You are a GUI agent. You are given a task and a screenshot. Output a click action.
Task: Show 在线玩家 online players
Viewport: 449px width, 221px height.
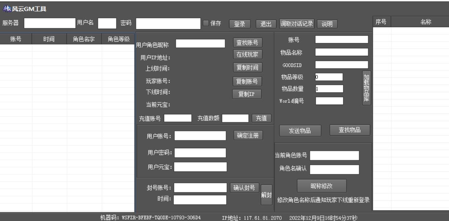point(247,55)
